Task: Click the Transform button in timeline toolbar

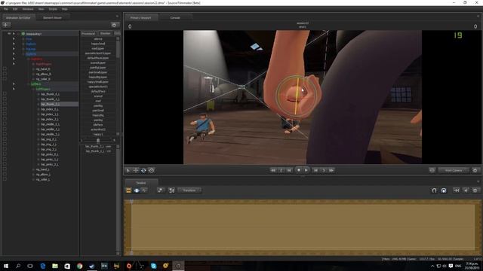Action: [x=189, y=190]
